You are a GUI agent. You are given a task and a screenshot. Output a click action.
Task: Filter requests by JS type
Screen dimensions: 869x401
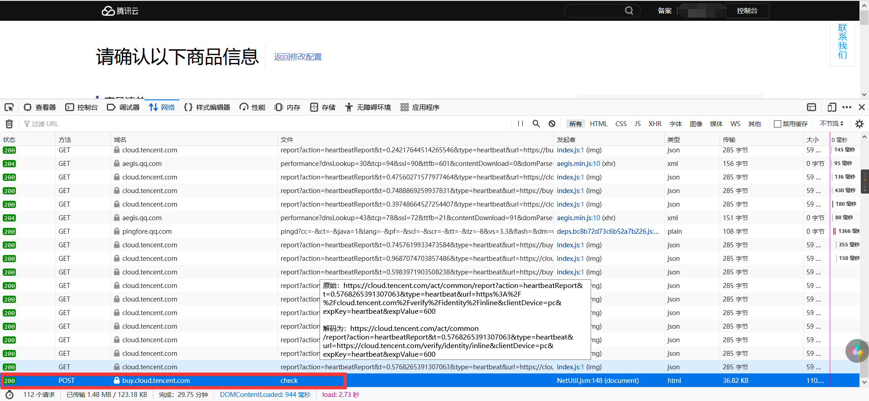[637, 123]
